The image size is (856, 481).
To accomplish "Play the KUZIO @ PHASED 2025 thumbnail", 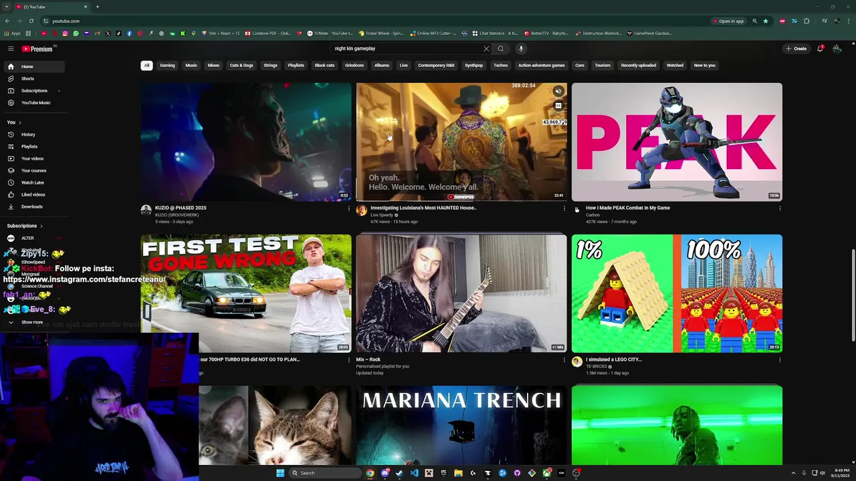I will tap(245, 142).
